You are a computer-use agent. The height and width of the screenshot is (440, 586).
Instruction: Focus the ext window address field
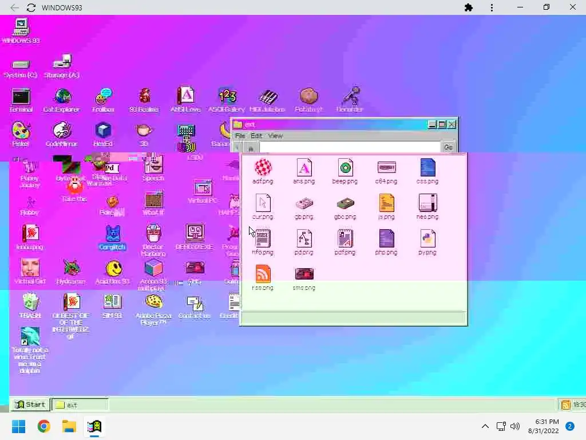(350, 147)
